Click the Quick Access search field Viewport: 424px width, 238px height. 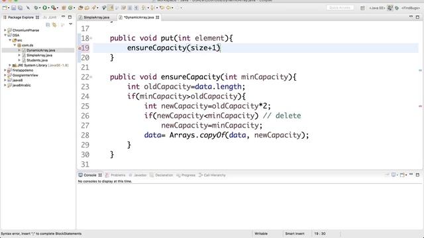340,8
